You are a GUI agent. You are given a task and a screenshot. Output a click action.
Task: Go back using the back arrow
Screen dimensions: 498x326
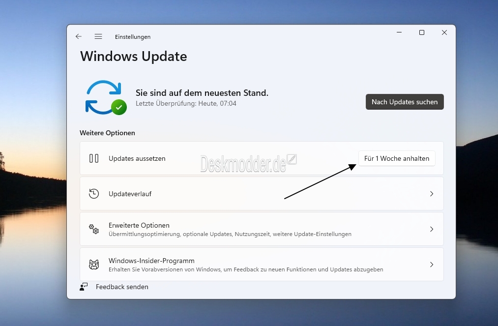(x=79, y=37)
